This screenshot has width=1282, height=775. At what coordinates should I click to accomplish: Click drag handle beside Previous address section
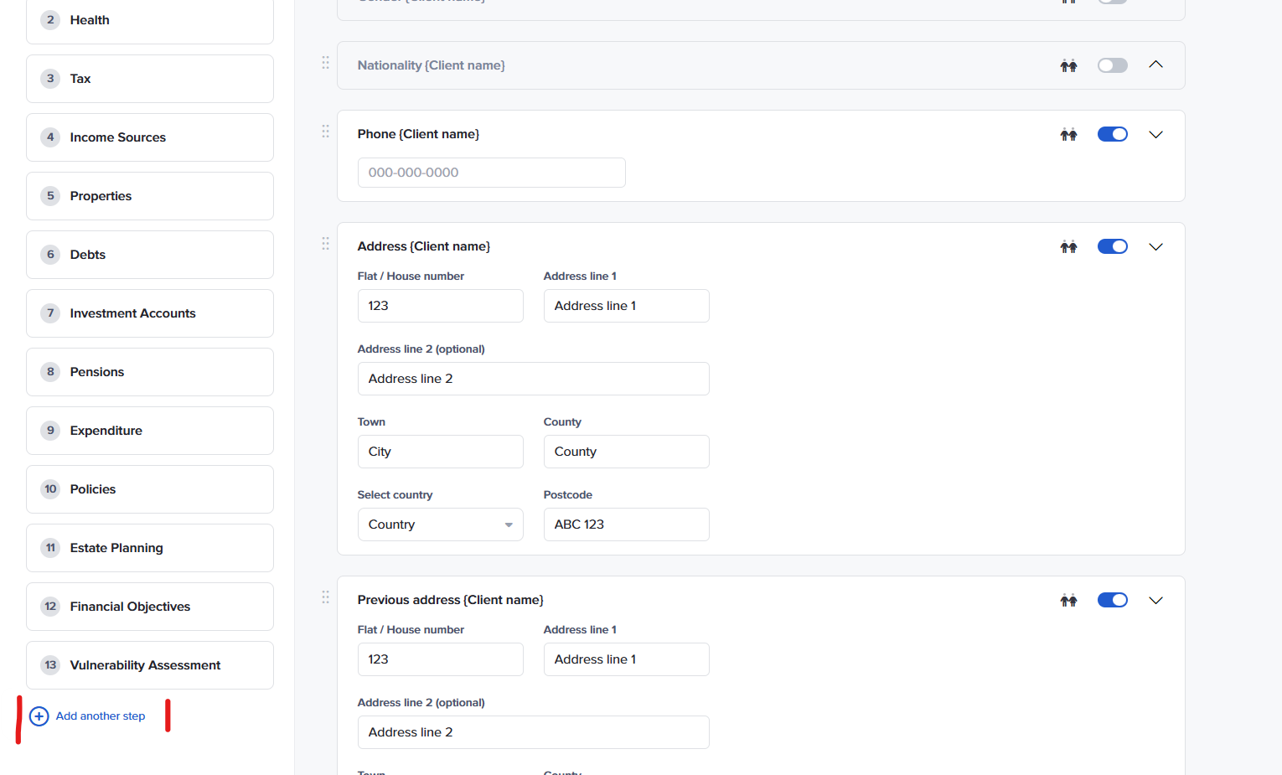(325, 597)
